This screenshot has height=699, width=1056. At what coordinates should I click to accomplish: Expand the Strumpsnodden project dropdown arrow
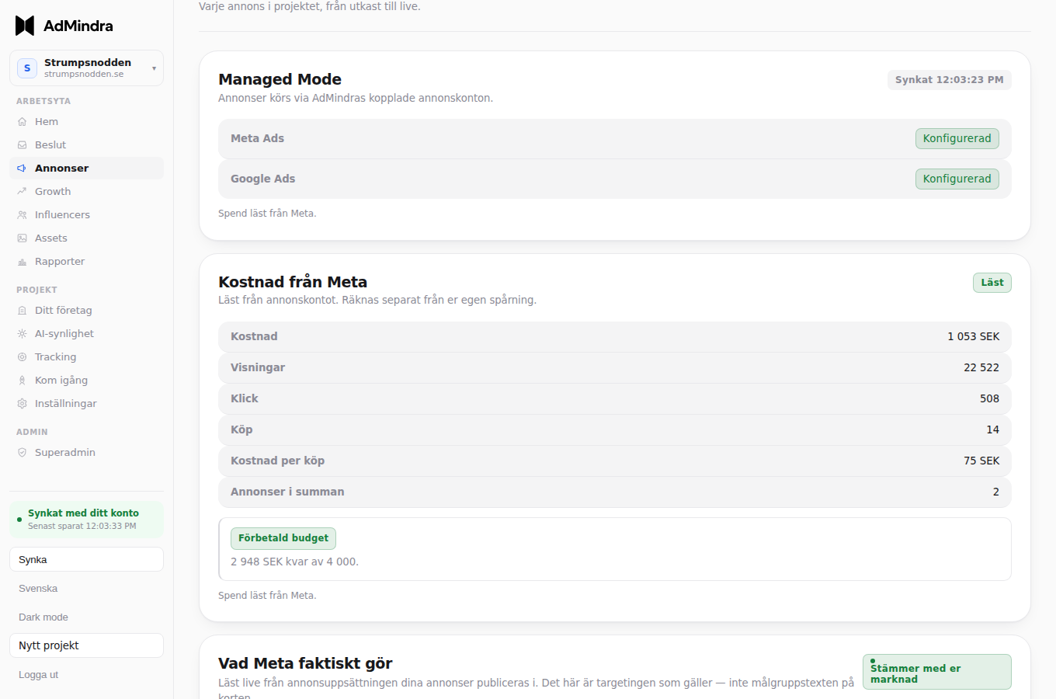click(154, 68)
